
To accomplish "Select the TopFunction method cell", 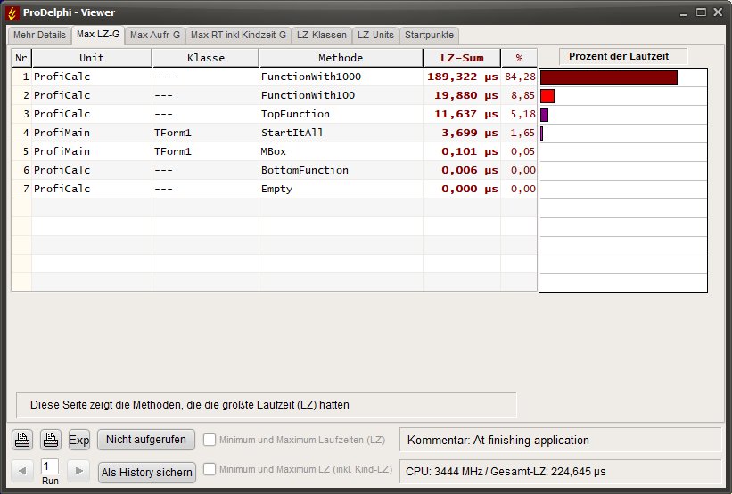I will [341, 114].
